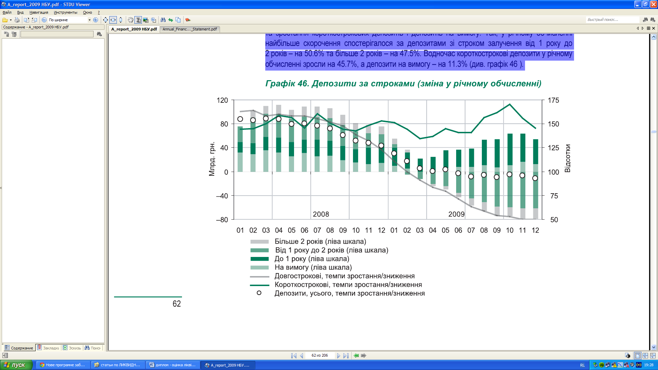Click the RL language indicator in tray
The image size is (658, 370).
click(582, 365)
